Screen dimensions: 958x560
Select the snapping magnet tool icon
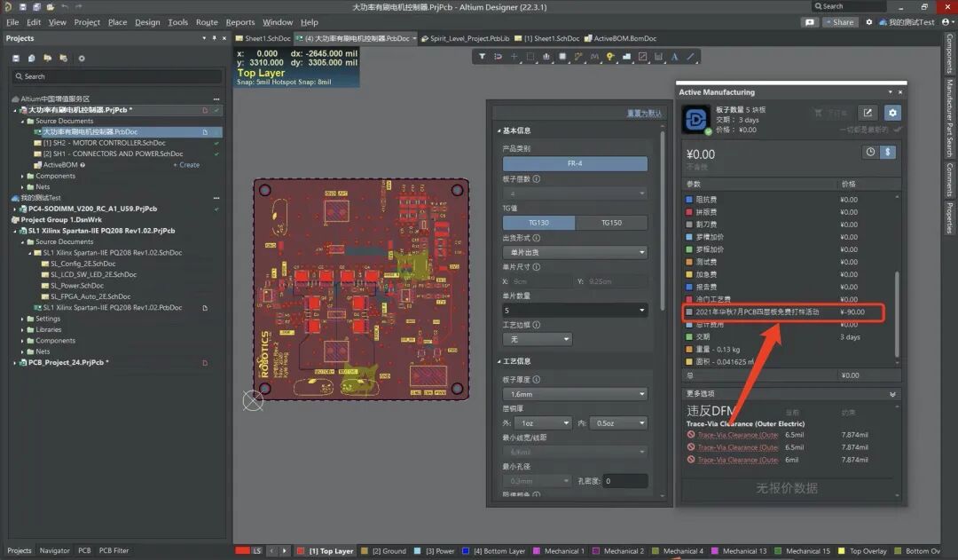coord(498,56)
